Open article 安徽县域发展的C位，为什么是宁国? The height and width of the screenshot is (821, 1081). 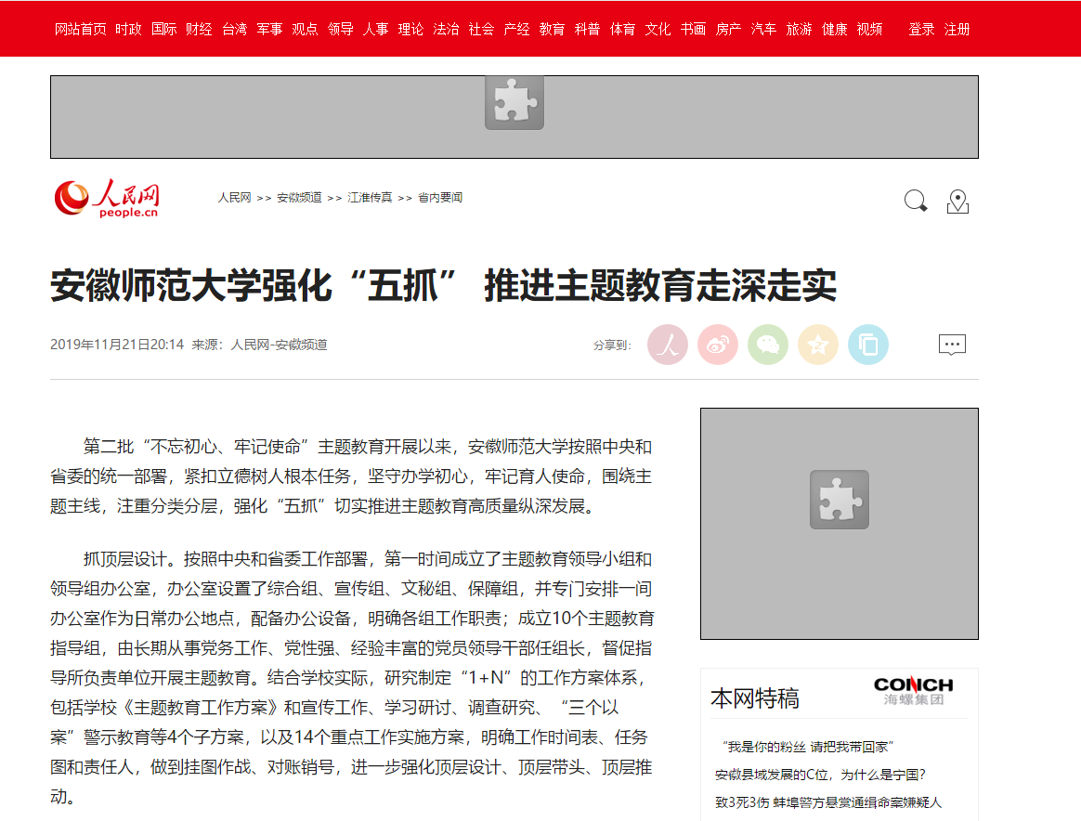click(820, 775)
